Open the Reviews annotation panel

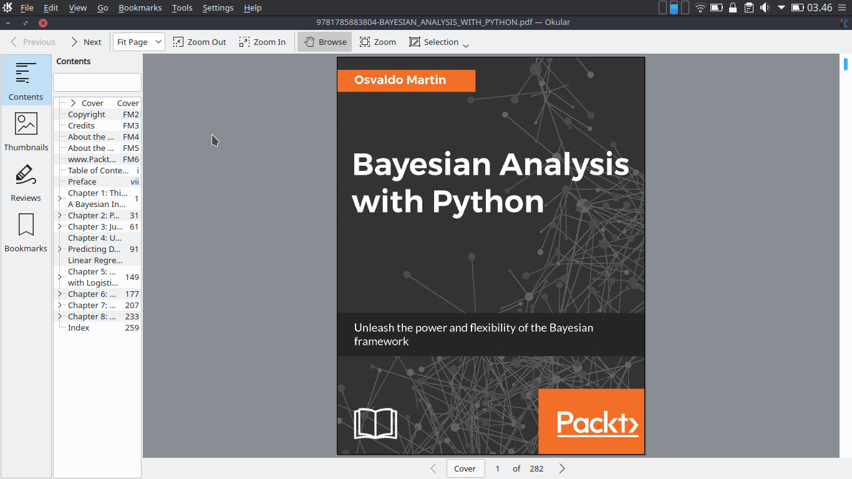pos(26,181)
